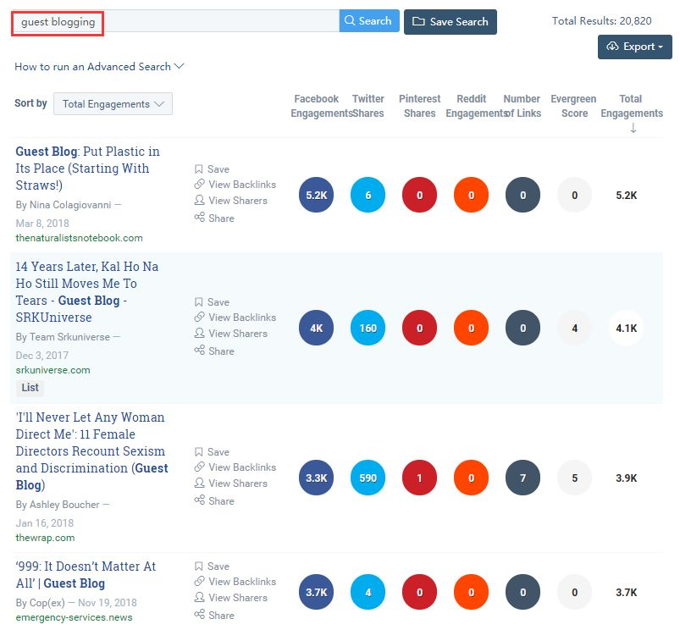Visit thewrap.com domain link
680x630 pixels.
[x=45, y=538]
